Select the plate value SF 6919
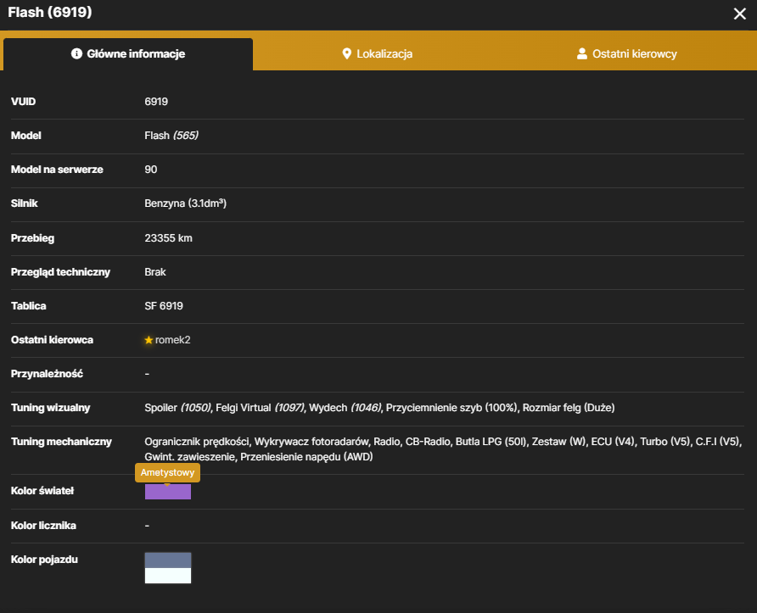Image resolution: width=757 pixels, height=613 pixels. pyautogui.click(x=164, y=306)
